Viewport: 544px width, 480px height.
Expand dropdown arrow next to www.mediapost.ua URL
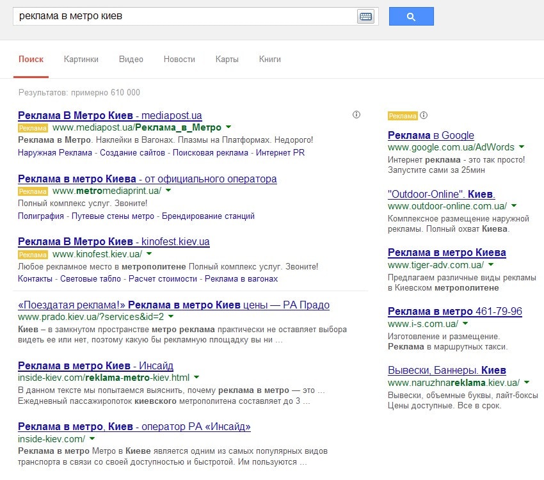(228, 127)
